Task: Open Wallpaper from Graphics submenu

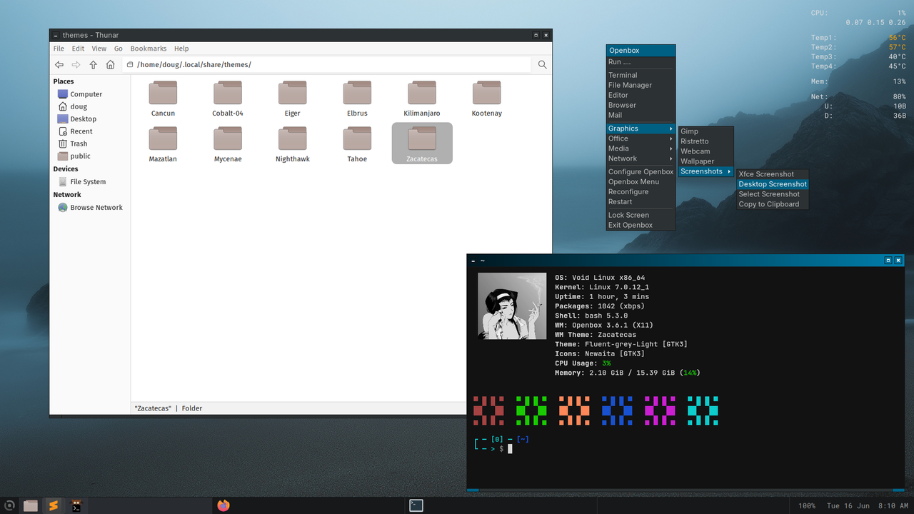Action: 706,161
